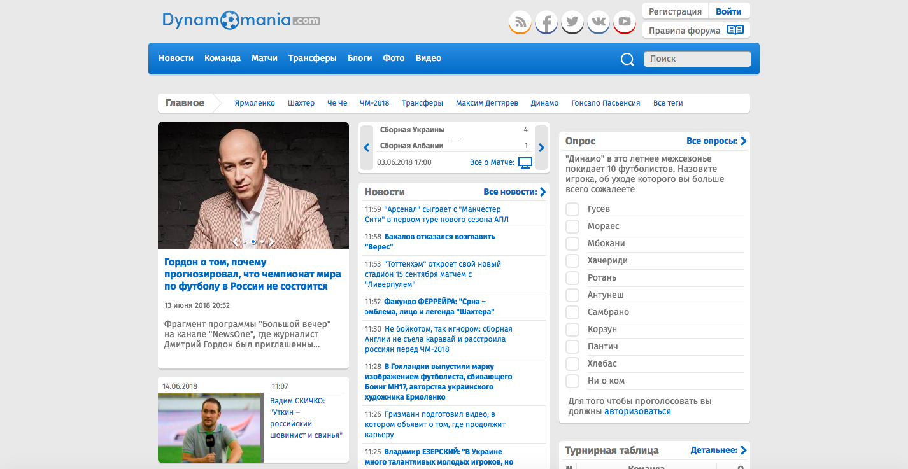Open the Матчи menu item
Screen dimensions: 908x469
click(264, 58)
